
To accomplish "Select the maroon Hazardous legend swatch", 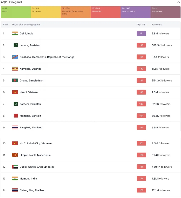I will [165, 12].
